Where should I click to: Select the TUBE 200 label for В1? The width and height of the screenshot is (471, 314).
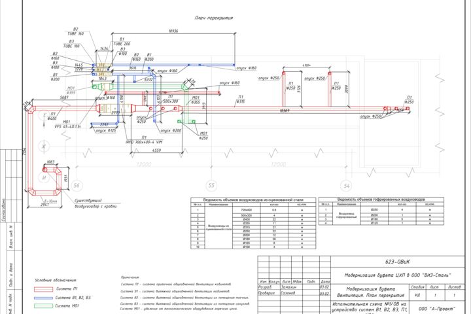[122, 44]
